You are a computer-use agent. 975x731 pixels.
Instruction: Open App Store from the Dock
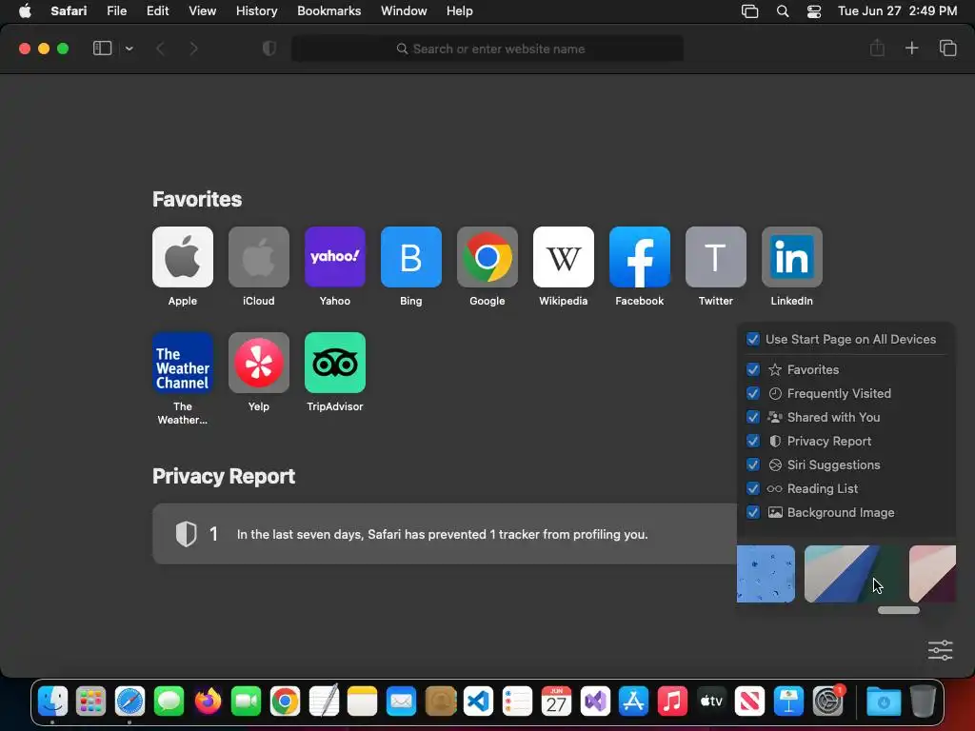pos(633,701)
